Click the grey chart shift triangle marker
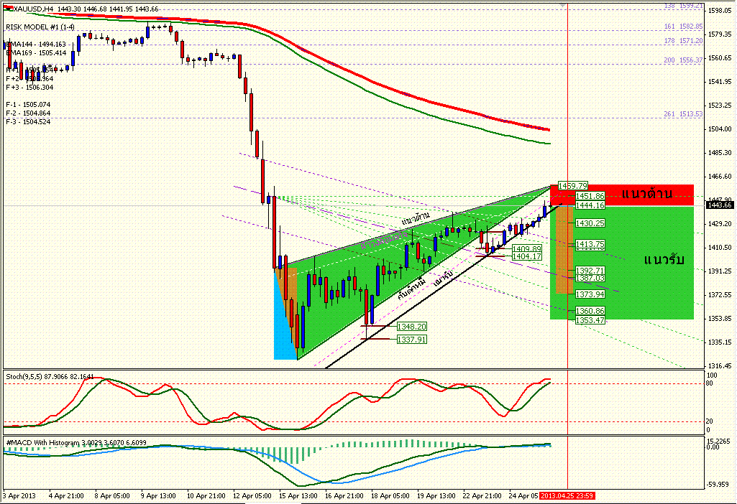737x504 pixels. 562,5
